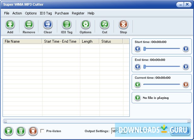This screenshot has height=140, width=194.
Task: Click the red Stop playback button at bottom
Action: (33, 131)
